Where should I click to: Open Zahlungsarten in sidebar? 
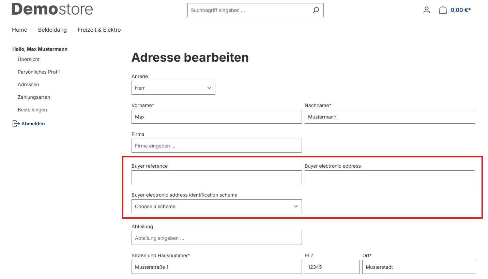point(34,97)
